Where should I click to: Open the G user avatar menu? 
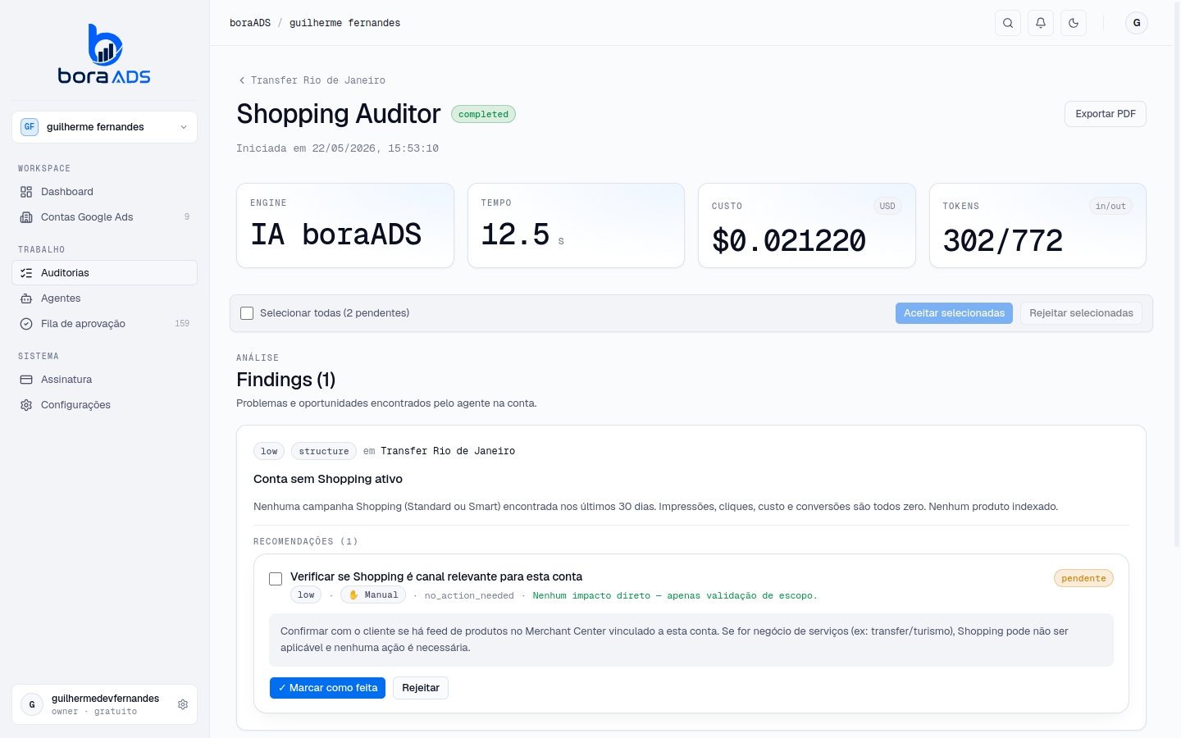(1137, 23)
